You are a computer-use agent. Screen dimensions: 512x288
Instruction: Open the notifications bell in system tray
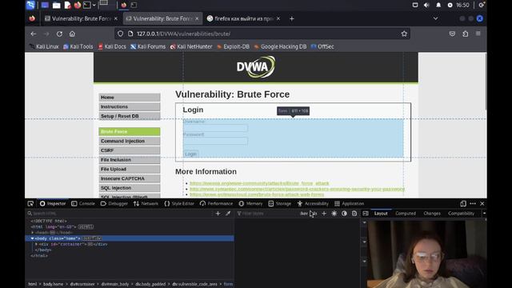point(438,6)
